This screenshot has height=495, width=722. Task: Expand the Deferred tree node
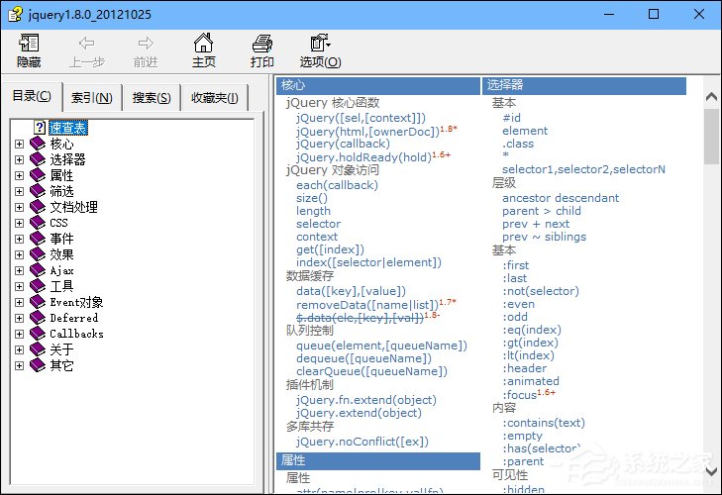(x=19, y=318)
